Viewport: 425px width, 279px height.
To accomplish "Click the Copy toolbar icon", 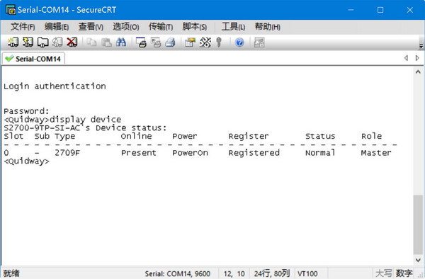I will coord(91,42).
